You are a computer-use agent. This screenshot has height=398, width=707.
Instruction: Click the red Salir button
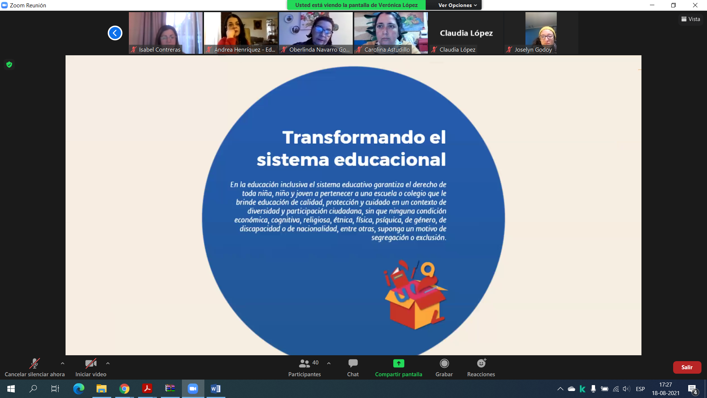tap(687, 367)
